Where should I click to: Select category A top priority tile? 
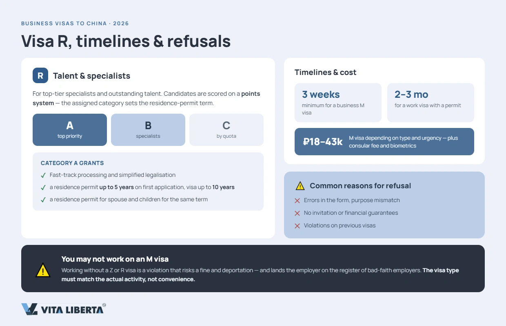point(70,130)
